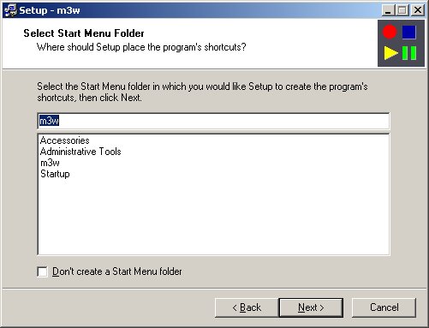Enable Don't create a Start Menu folder
429x328 pixels.
[43, 271]
